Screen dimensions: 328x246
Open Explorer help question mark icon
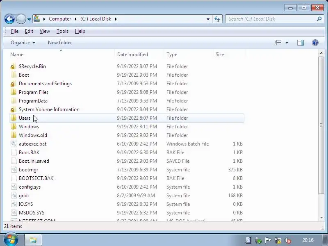315,43
